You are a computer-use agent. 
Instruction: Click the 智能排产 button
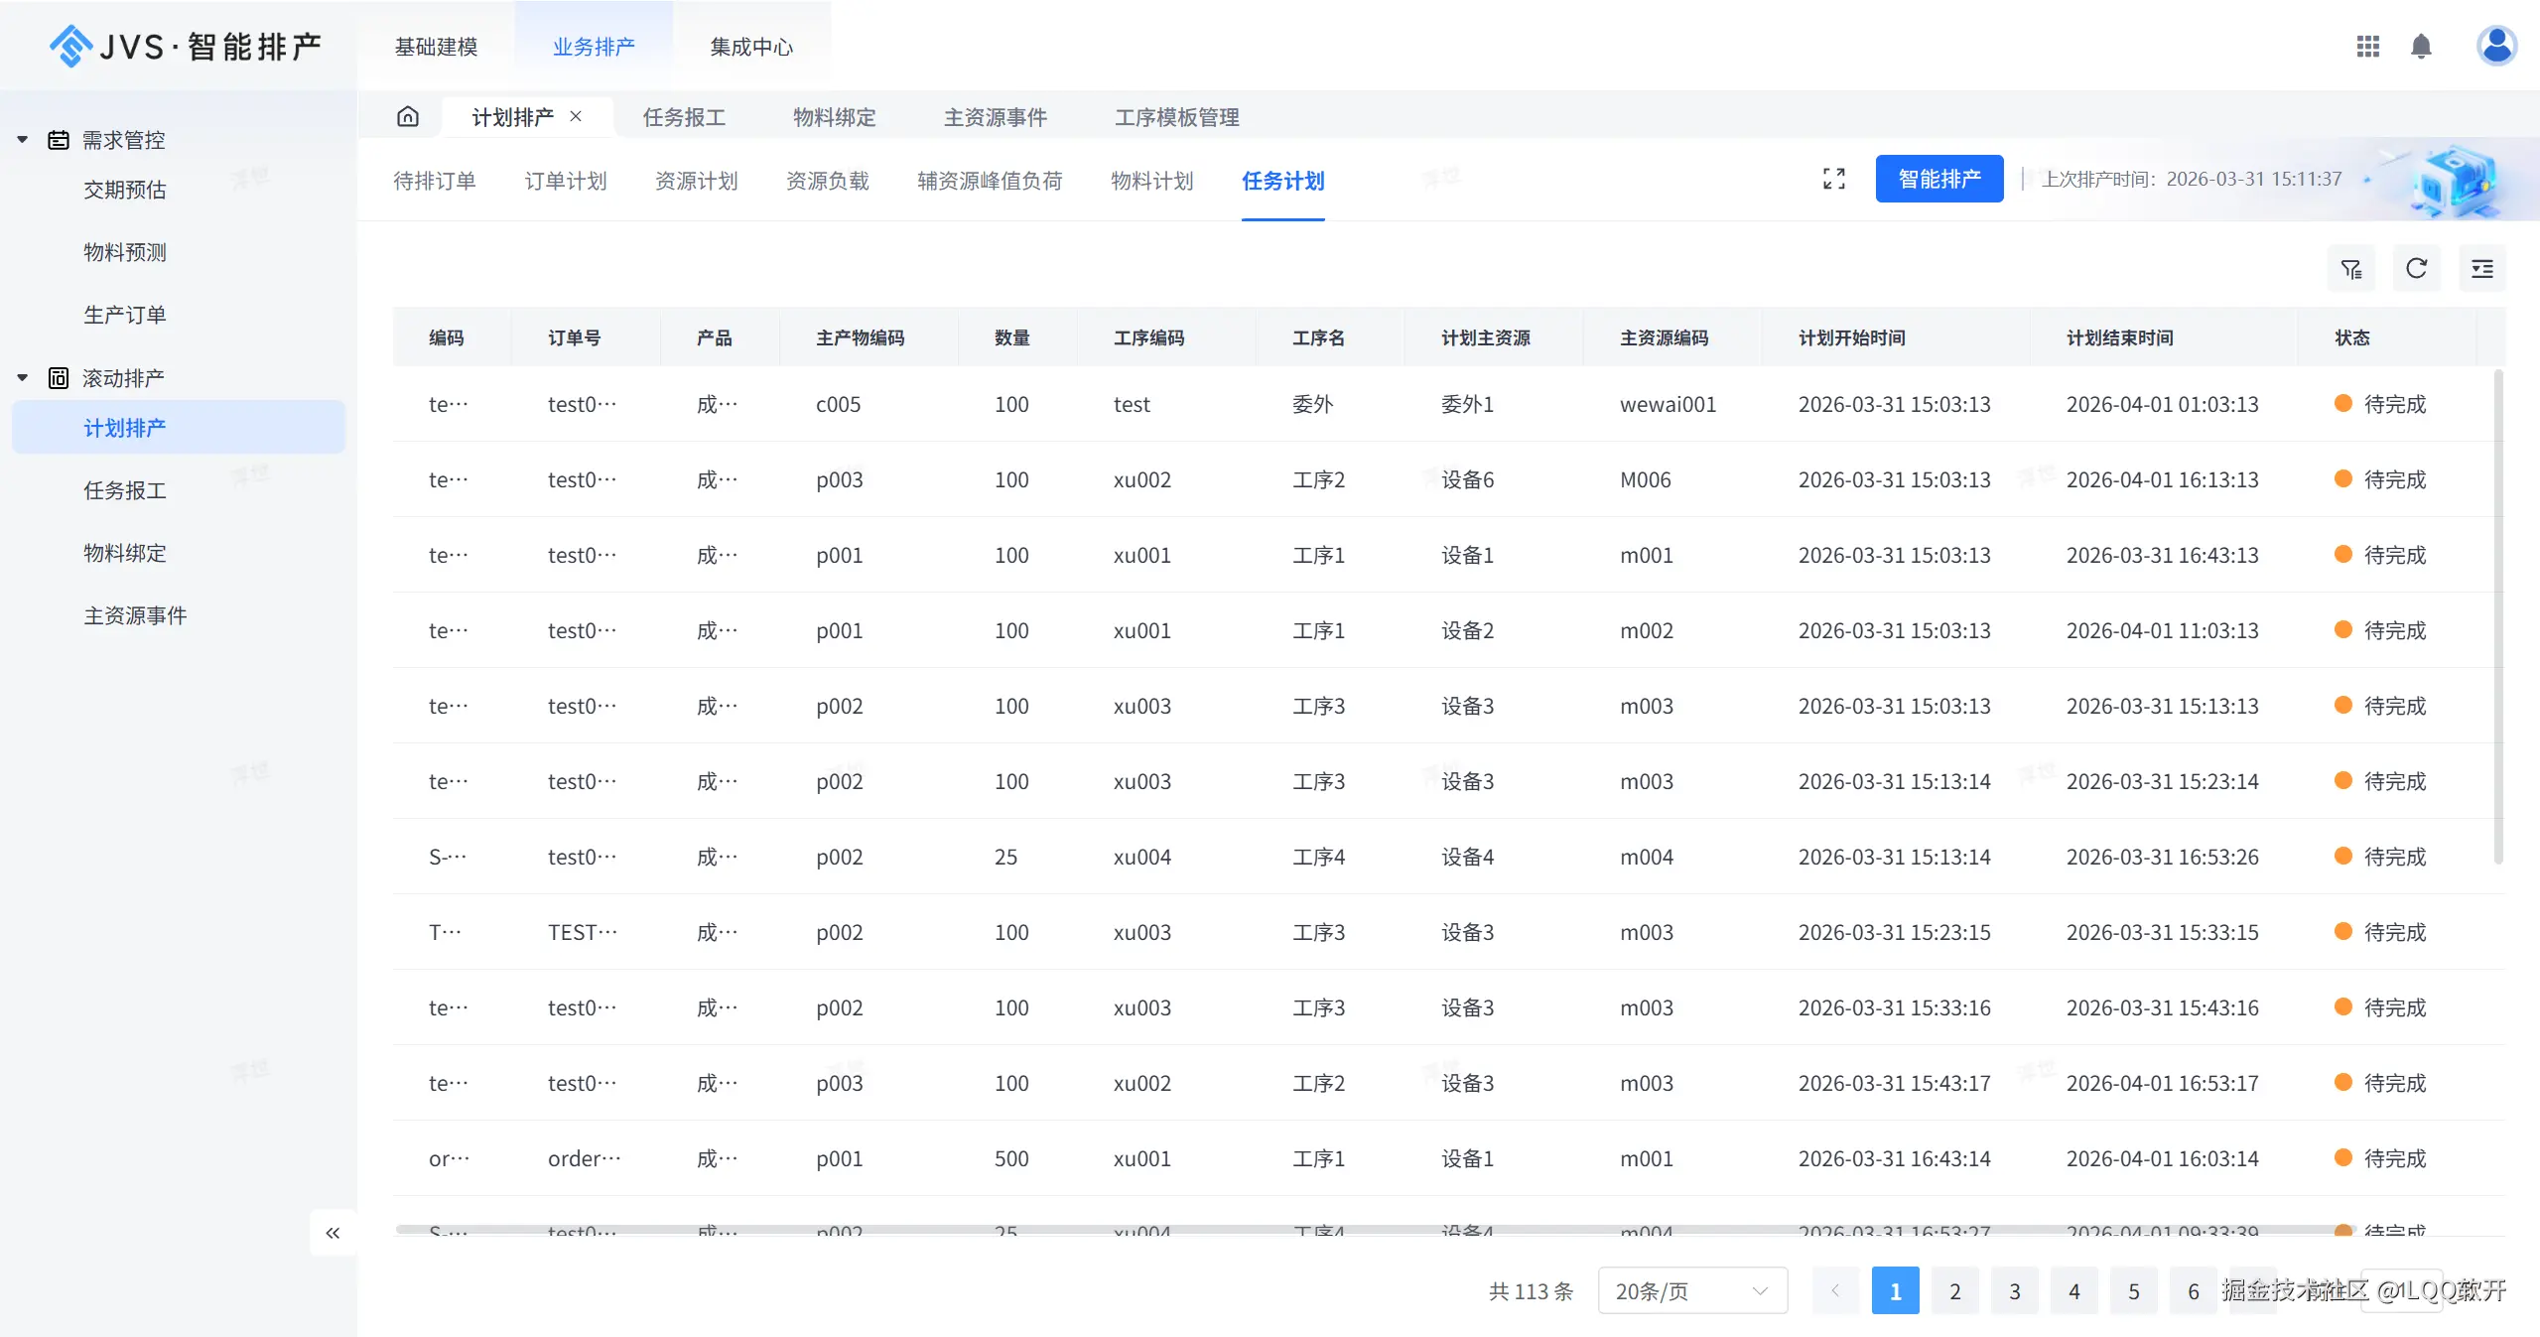[1938, 179]
